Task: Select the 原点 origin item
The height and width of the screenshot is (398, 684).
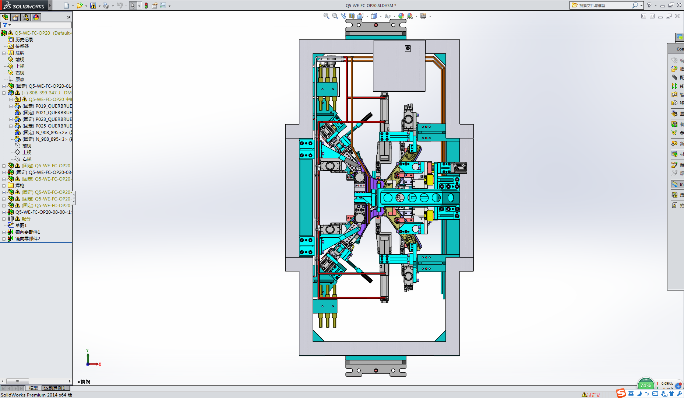Action: (20, 80)
